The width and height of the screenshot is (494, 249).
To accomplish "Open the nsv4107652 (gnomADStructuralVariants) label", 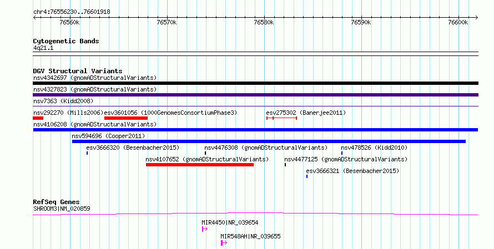I will tap(207, 159).
